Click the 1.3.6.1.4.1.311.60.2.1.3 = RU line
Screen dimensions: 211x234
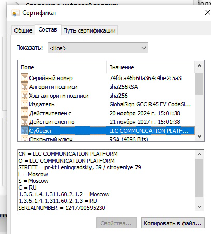[57, 201]
